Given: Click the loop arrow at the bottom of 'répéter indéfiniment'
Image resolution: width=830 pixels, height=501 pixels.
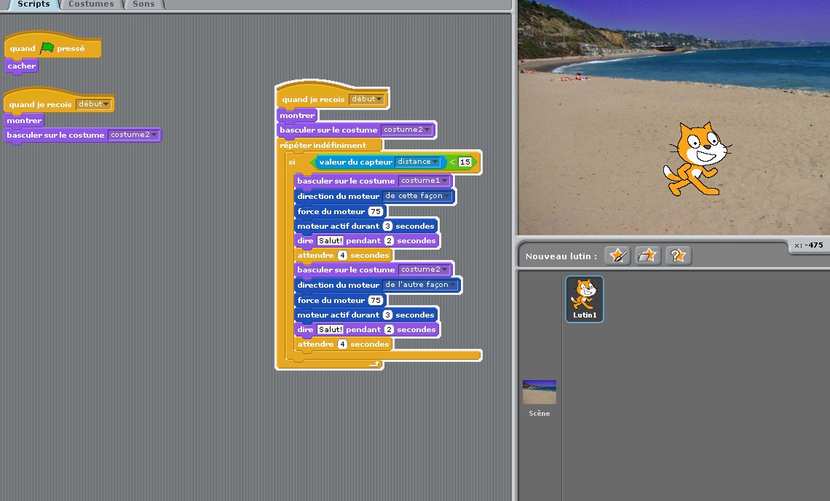Looking at the screenshot, I should 374,364.
